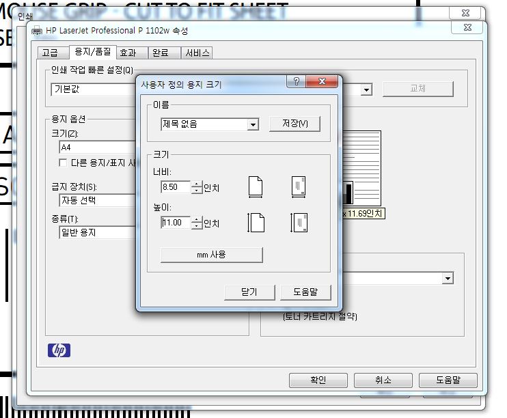The height and width of the screenshot is (418, 507).
Task: Click the 닫기 button
Action: 249,292
